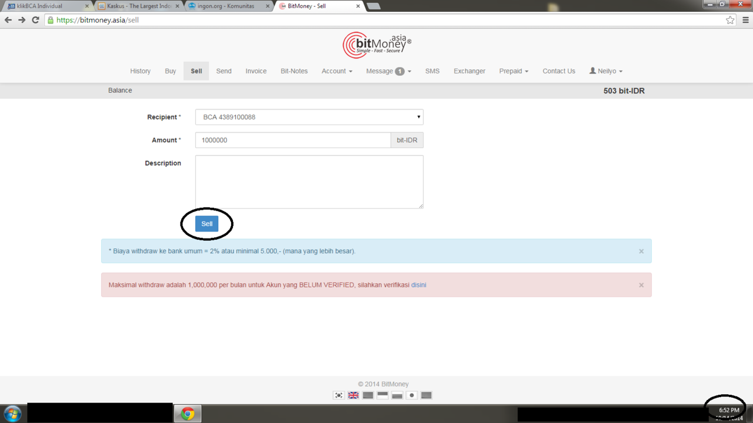Screen dimensions: 753x423
Task: Choose the Japanese flag language
Action: [412, 395]
